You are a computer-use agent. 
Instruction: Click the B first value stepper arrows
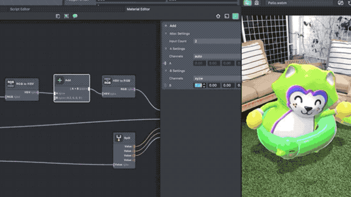[204, 85]
